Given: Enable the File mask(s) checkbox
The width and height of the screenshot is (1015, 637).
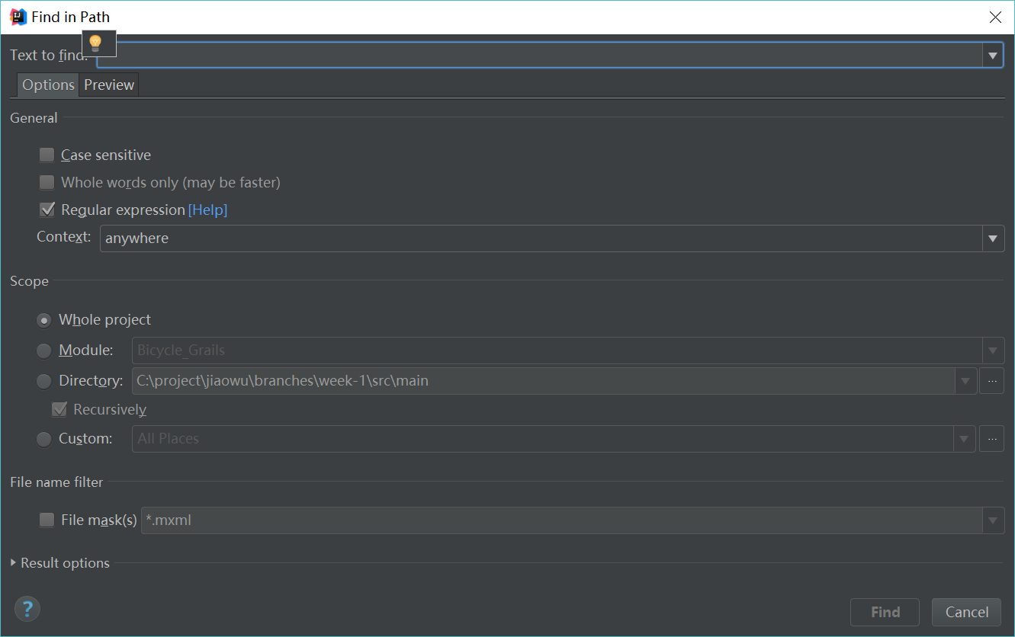Looking at the screenshot, I should [x=47, y=520].
